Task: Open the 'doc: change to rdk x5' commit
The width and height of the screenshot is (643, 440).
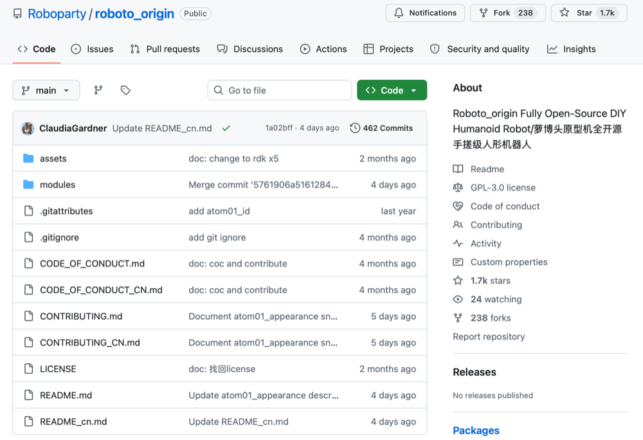Action: pyautogui.click(x=233, y=159)
